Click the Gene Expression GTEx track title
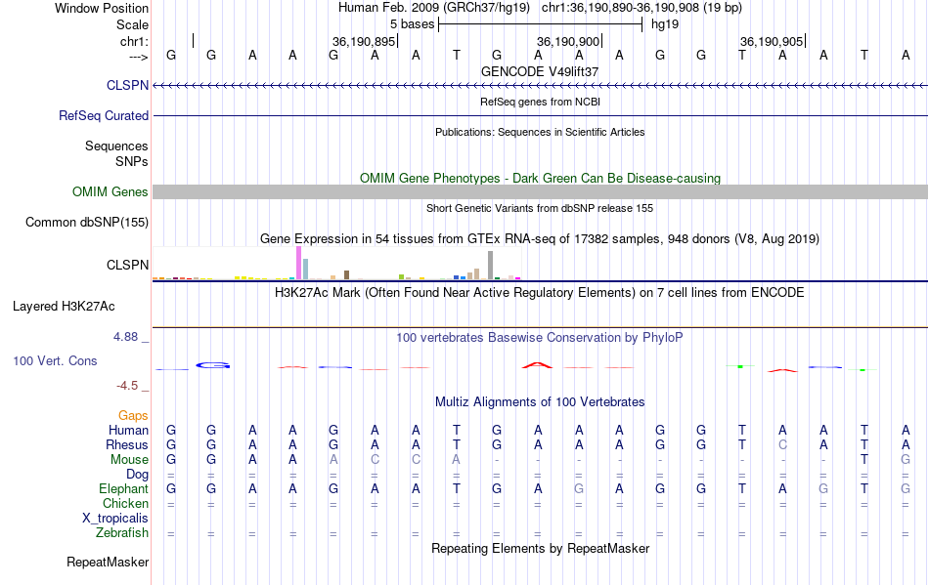Screen dimensions: 929x585 click(x=540, y=239)
